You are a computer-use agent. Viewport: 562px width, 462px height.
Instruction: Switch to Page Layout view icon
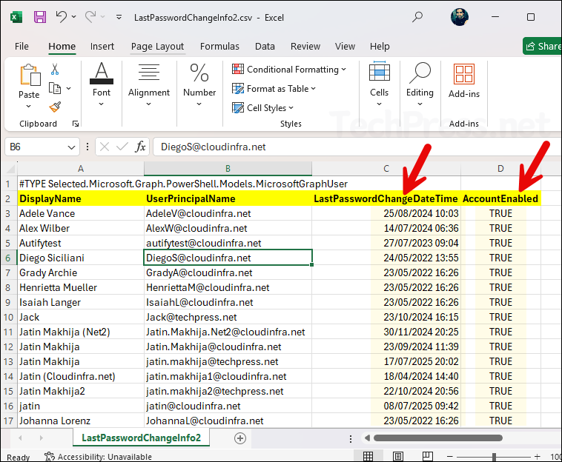tap(398, 456)
